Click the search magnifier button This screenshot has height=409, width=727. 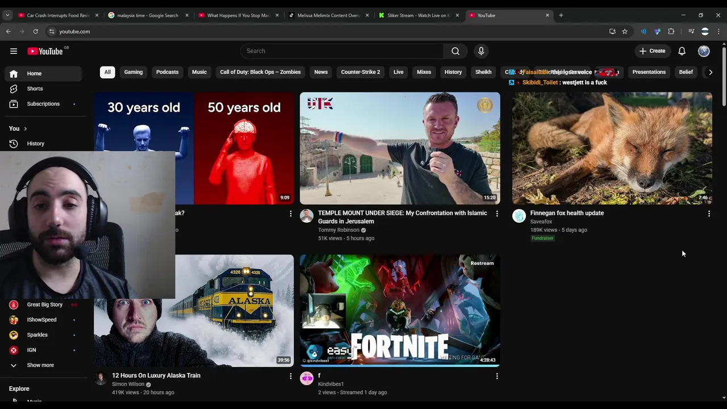point(456,51)
